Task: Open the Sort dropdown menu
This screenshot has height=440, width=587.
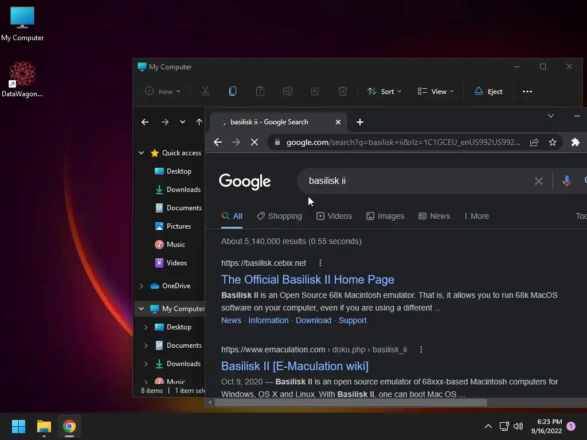Action: [x=385, y=91]
